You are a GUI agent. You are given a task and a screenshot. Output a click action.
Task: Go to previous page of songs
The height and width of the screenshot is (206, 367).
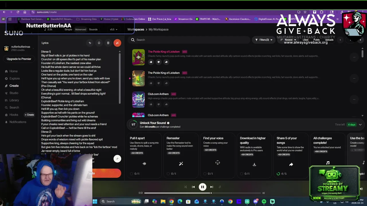[x=340, y=40]
